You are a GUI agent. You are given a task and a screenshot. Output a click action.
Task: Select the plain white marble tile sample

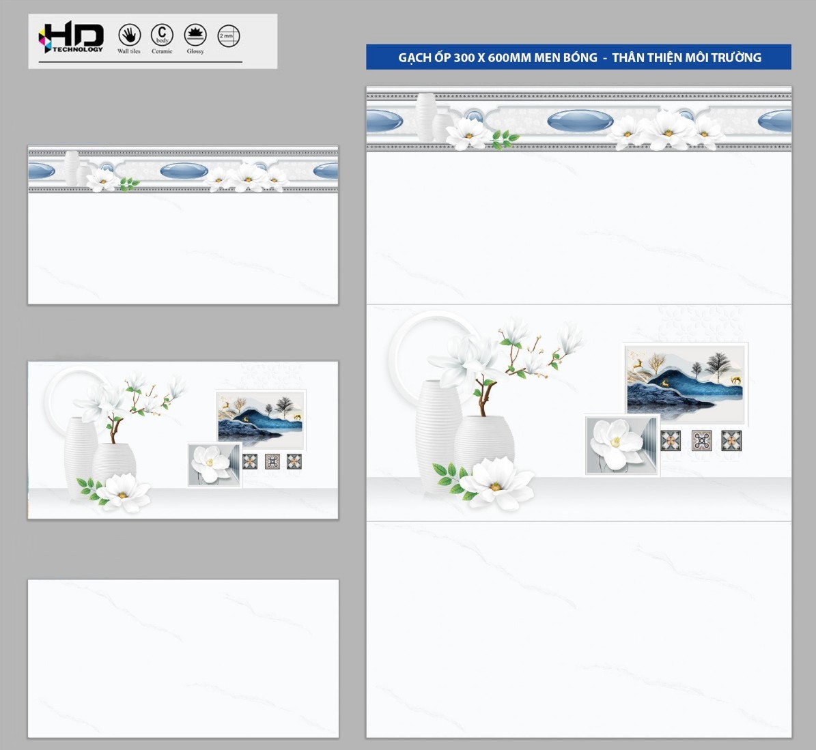[x=183, y=659]
